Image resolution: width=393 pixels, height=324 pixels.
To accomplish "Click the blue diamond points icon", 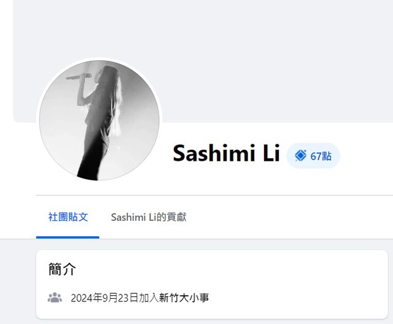I will click(300, 155).
